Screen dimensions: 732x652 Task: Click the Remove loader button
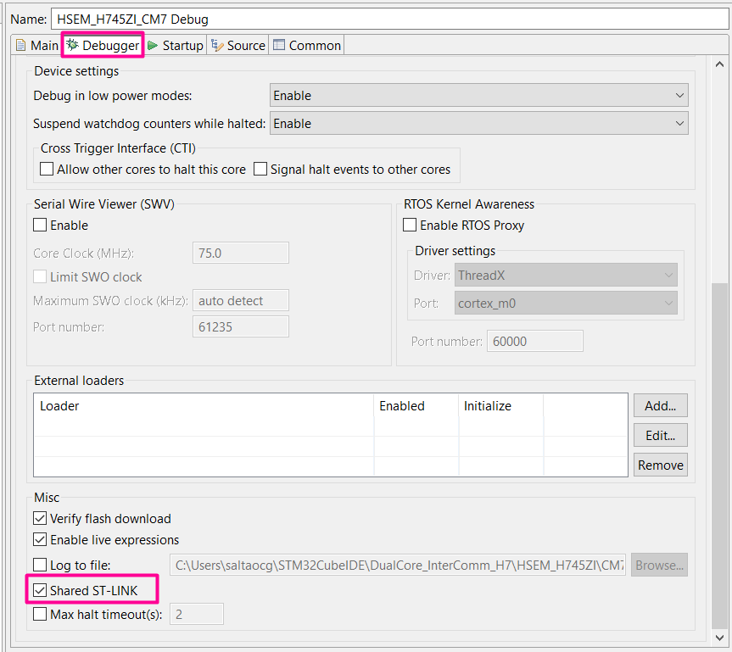pyautogui.click(x=660, y=465)
